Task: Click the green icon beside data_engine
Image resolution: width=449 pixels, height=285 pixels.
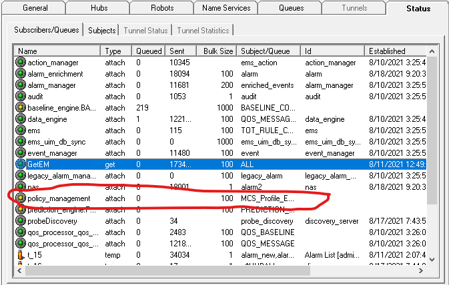Action: pos(21,119)
